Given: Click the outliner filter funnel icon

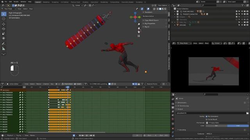Looking at the screenshot, I should [243, 5].
